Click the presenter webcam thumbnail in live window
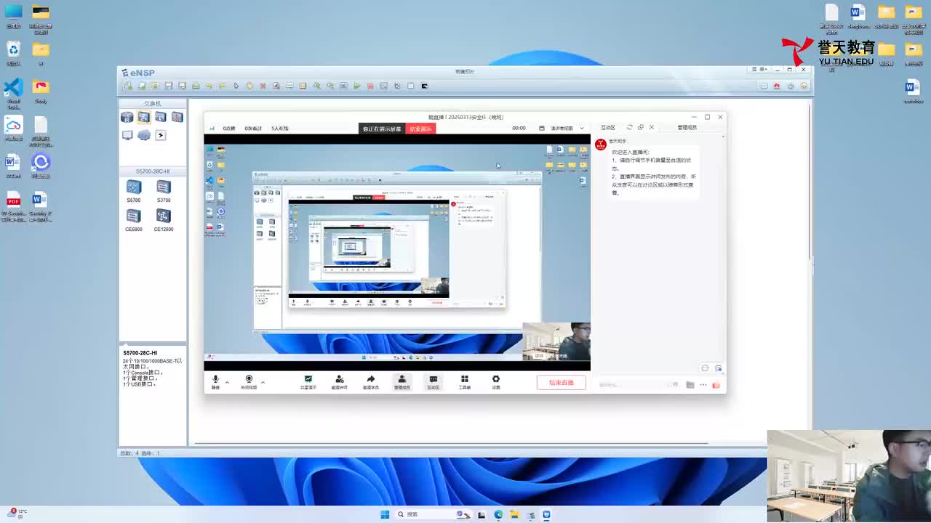 [556, 341]
